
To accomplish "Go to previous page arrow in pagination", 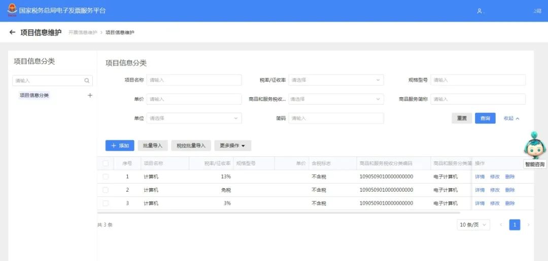I will pos(501,225).
